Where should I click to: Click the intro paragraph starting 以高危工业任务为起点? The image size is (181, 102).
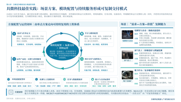(89, 15)
